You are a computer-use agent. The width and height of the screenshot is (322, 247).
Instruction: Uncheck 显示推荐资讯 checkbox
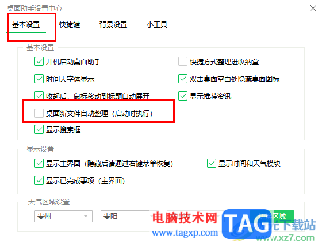[183, 96]
